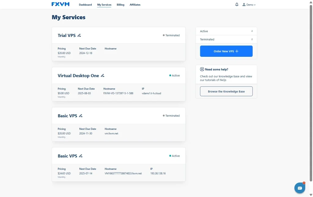Click the lifebuoy help icon
Screen dimensions: 313x197
tap(202, 69)
